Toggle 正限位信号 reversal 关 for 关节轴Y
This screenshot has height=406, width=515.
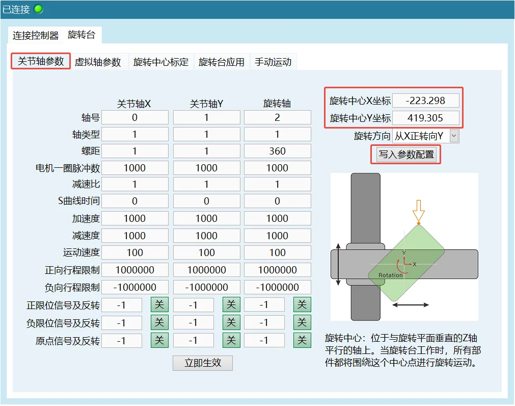pyautogui.click(x=231, y=304)
